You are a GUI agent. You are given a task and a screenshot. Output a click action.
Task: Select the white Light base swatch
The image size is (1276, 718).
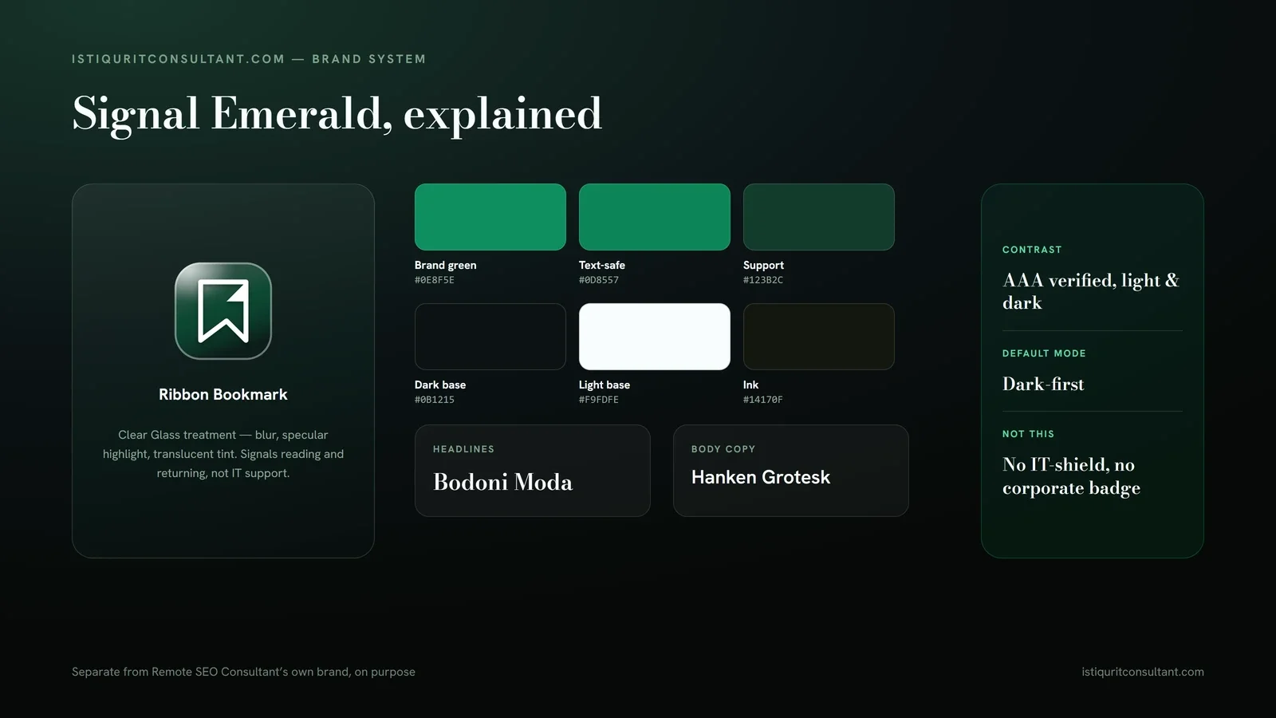(x=655, y=337)
